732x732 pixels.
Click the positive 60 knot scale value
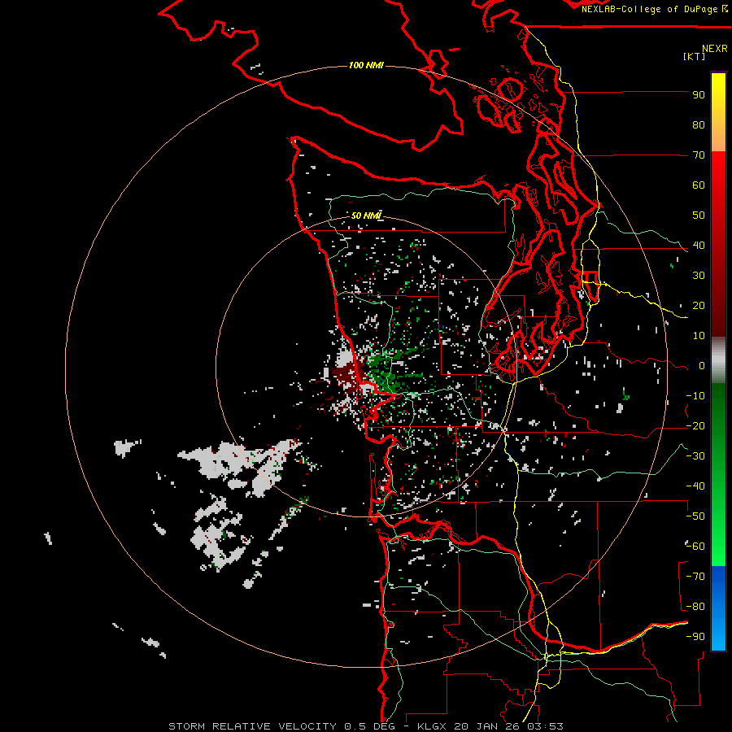tap(699, 185)
